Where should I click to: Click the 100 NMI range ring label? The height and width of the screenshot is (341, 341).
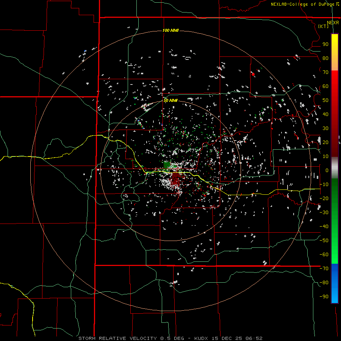tap(170, 30)
